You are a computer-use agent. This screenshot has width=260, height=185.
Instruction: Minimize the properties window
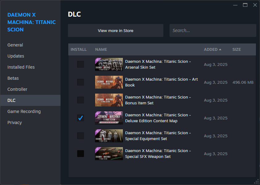235,5
